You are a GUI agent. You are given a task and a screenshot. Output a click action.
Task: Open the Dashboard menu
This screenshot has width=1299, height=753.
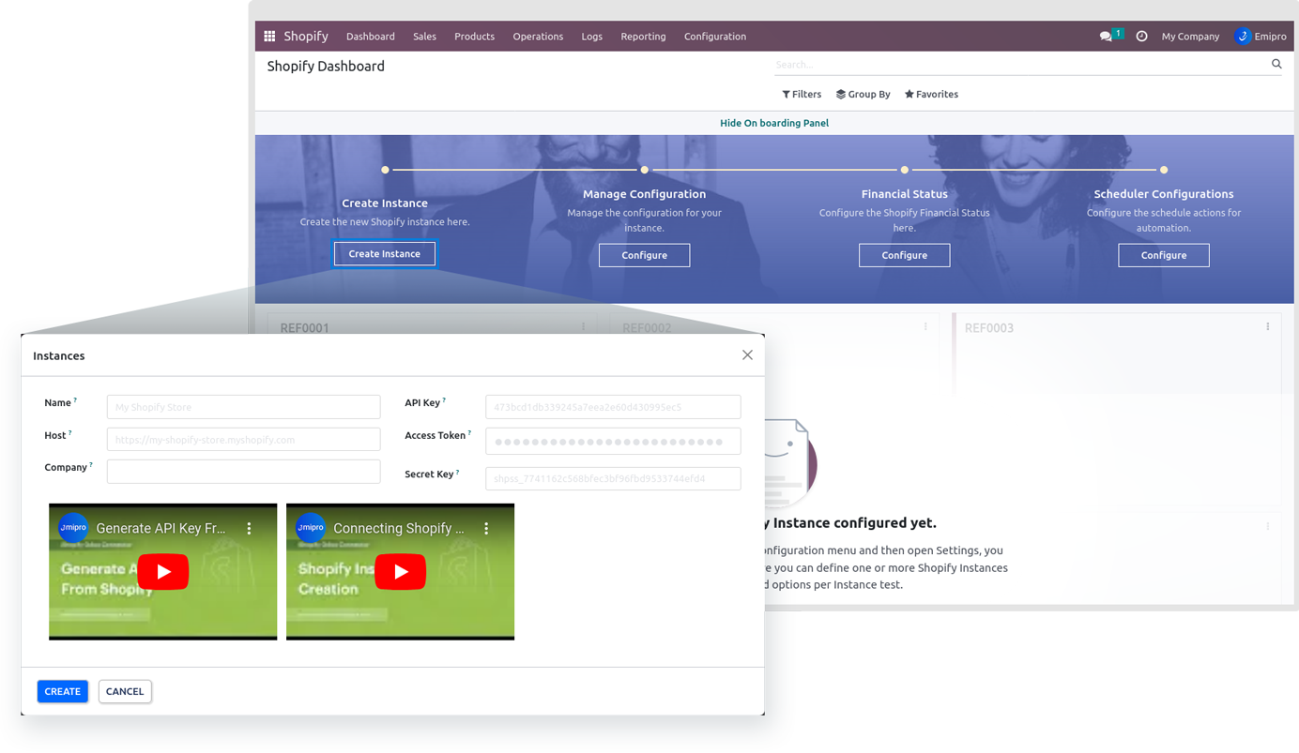click(x=371, y=37)
